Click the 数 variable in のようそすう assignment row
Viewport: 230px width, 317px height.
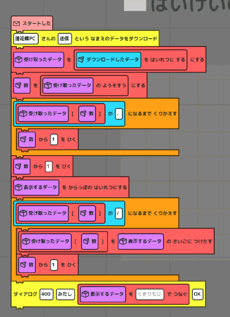tap(22, 85)
